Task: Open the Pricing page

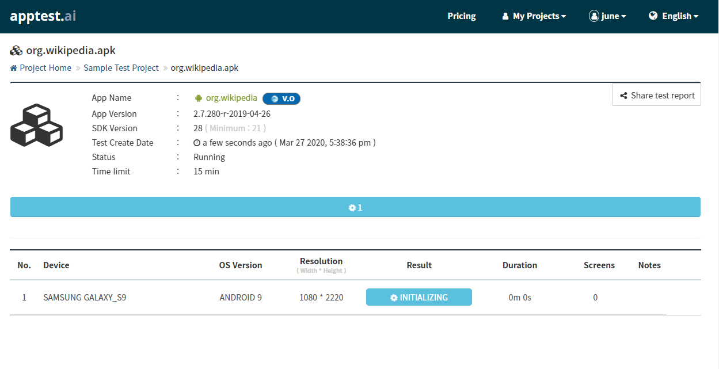Action: point(462,16)
